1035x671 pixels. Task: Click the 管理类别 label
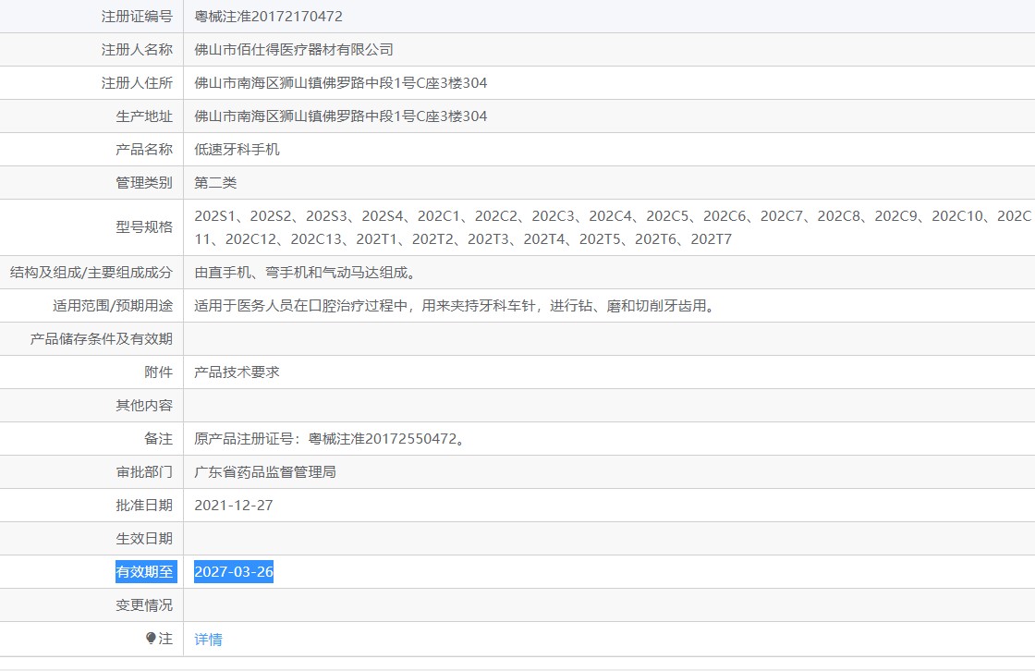(144, 183)
